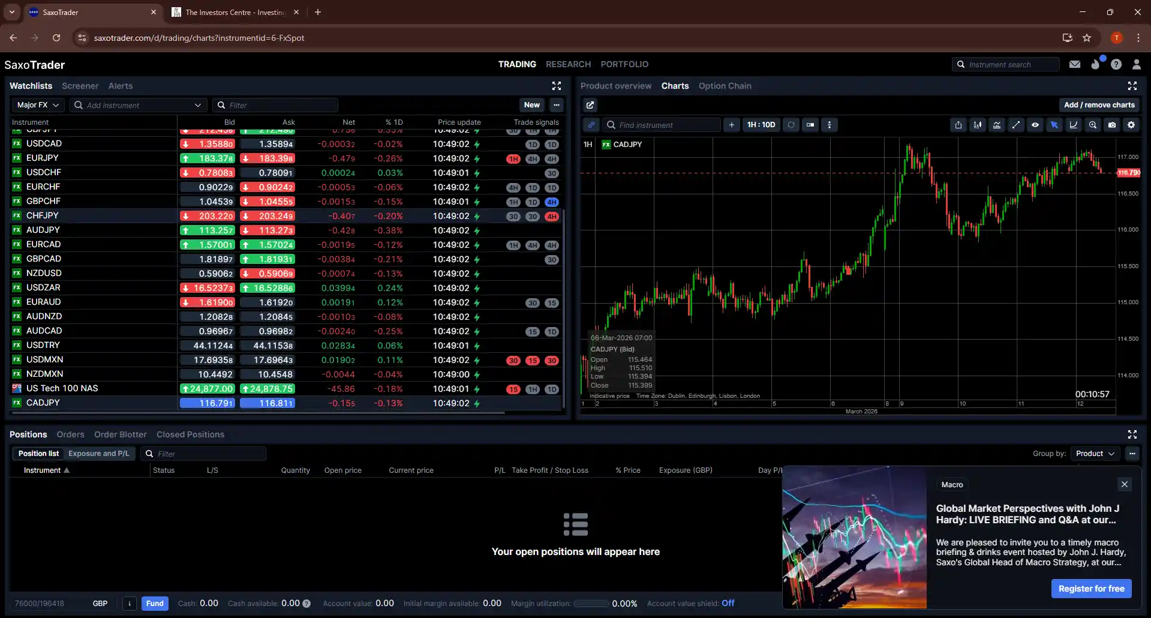1151x618 pixels.
Task: Reset the chart view with refresh icon
Action: (791, 125)
